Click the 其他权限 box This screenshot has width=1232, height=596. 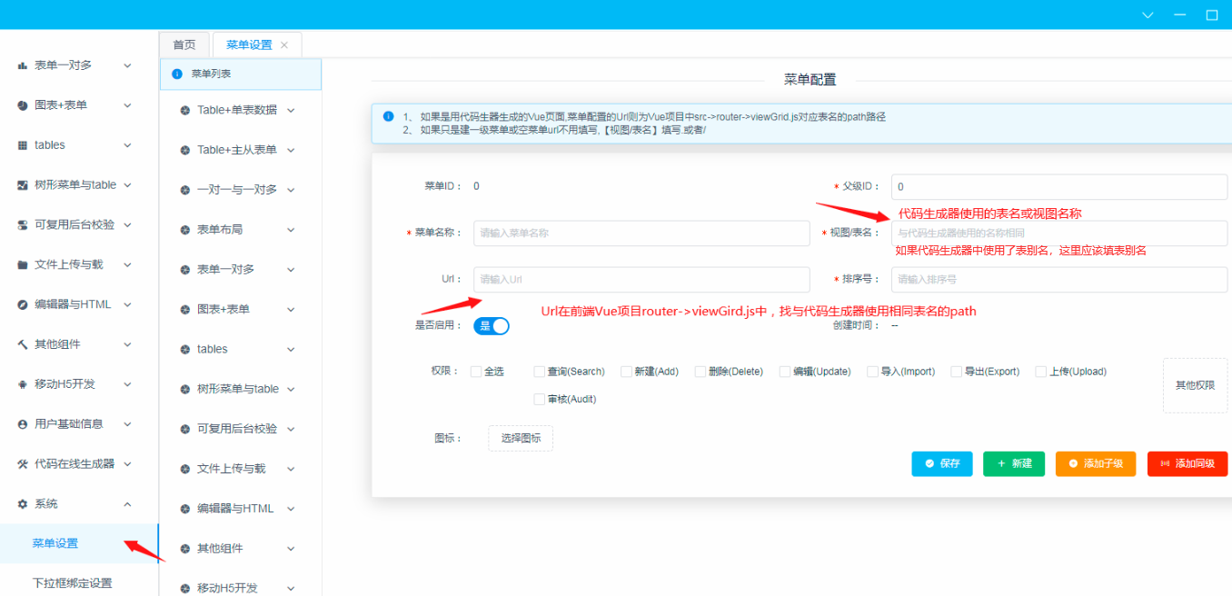pos(1195,385)
